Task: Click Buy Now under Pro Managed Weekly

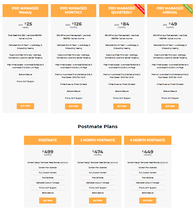Action: (x=25, y=106)
